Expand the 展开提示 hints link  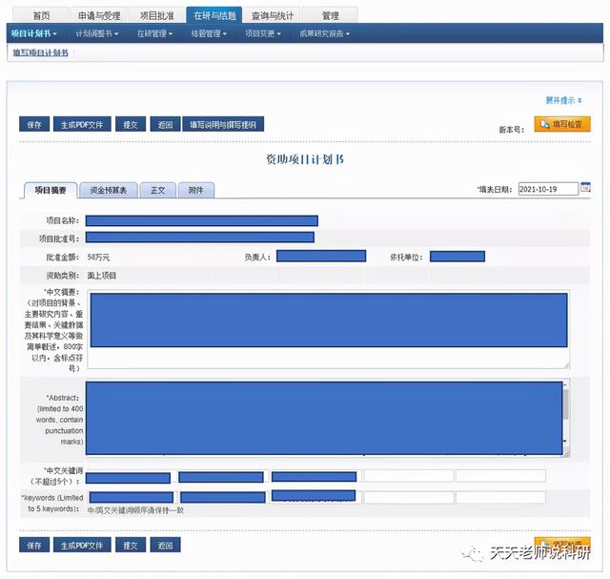563,100
